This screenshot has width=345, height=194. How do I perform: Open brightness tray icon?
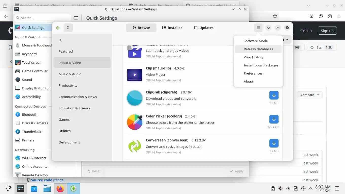click(288, 188)
